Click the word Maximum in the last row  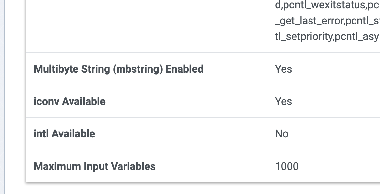pos(58,166)
